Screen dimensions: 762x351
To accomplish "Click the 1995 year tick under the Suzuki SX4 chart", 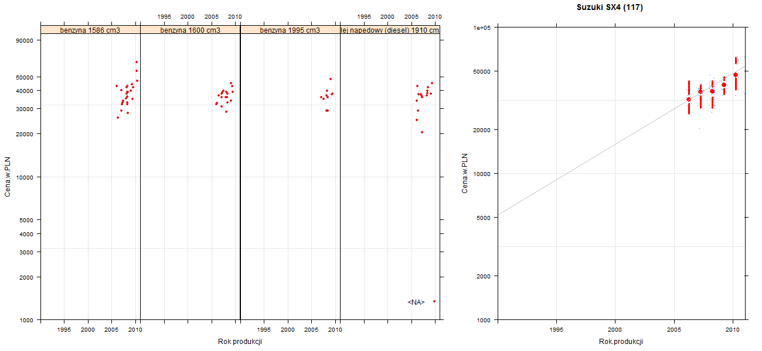I will (556, 330).
